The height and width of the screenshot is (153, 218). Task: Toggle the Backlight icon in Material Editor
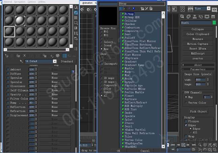pos(76,12)
